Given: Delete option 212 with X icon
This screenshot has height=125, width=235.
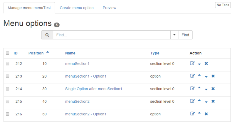Looking at the screenshot, I should [206, 64].
